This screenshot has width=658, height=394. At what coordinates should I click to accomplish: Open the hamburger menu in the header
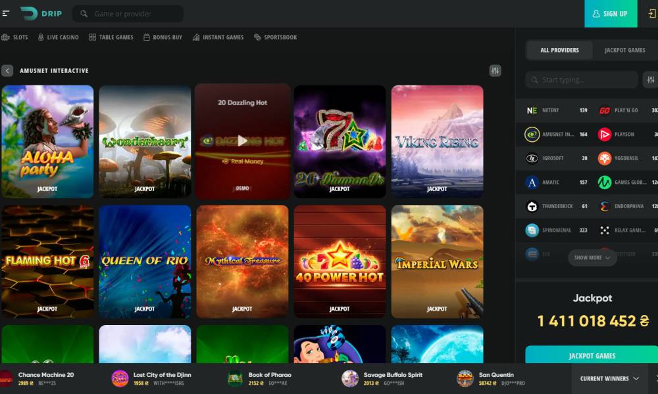6,13
